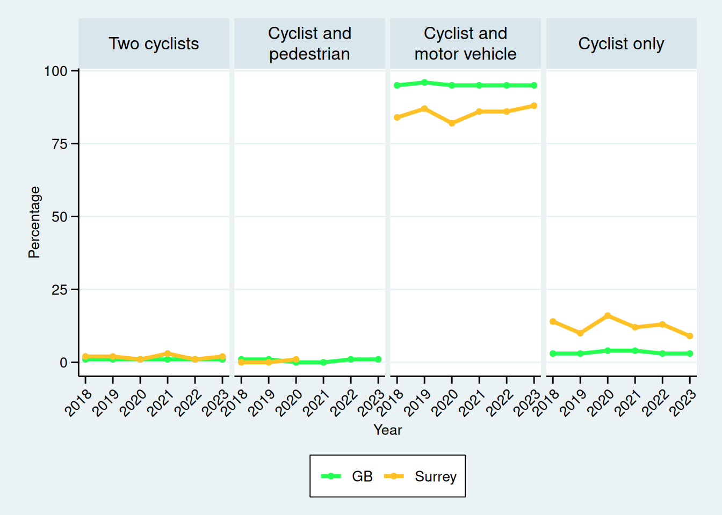Click the 100 tick label on y-axis
This screenshot has height=515, width=722.
click(56, 71)
